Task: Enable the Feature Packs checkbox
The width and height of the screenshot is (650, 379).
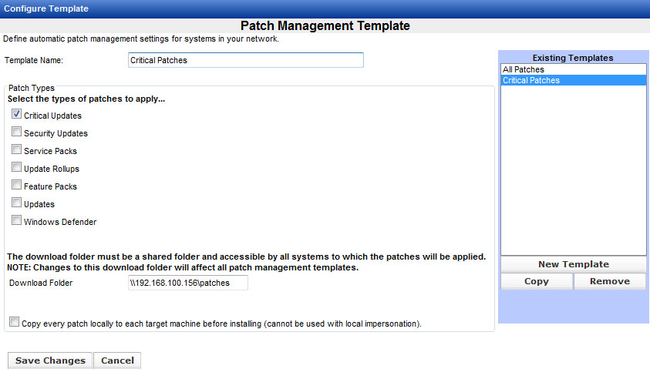Action: click(16, 186)
